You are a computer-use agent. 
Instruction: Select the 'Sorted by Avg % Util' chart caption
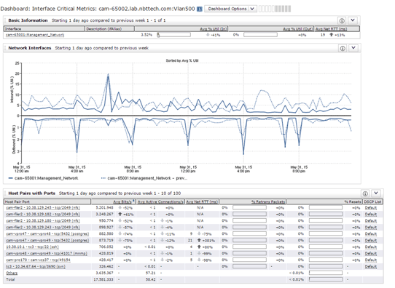(182, 60)
